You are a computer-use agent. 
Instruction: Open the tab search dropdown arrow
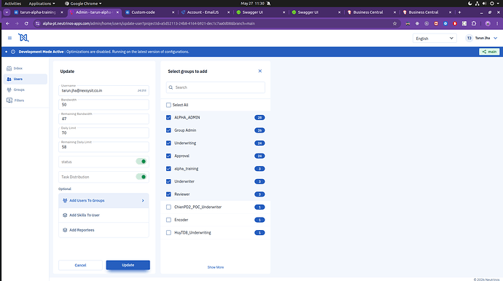coord(7,12)
